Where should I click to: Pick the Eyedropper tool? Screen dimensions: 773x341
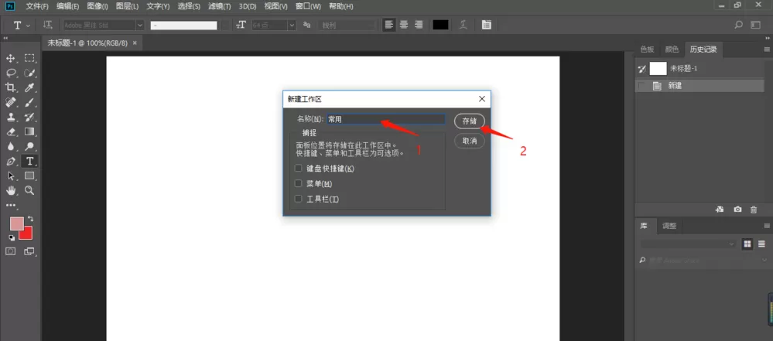coord(29,87)
